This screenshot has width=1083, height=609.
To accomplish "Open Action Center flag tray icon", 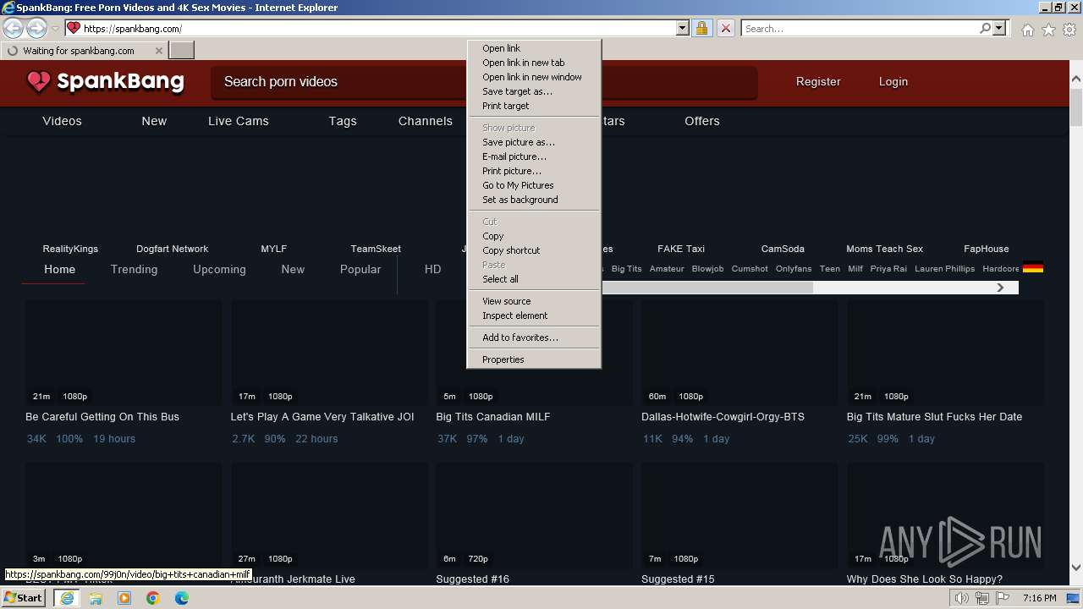I will pos(1003,598).
